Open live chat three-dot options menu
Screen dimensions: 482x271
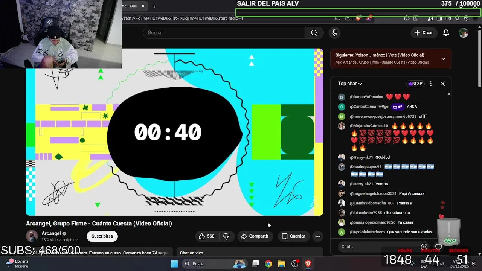pyautogui.click(x=431, y=84)
